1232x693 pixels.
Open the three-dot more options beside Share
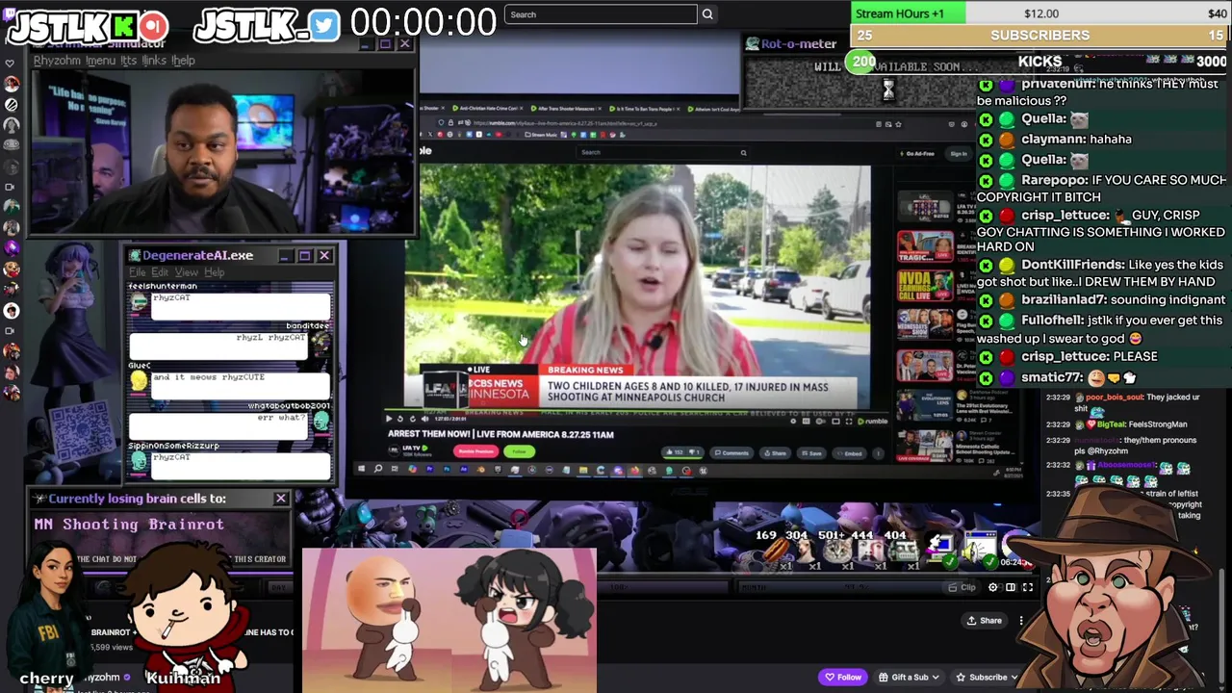pos(1021,621)
